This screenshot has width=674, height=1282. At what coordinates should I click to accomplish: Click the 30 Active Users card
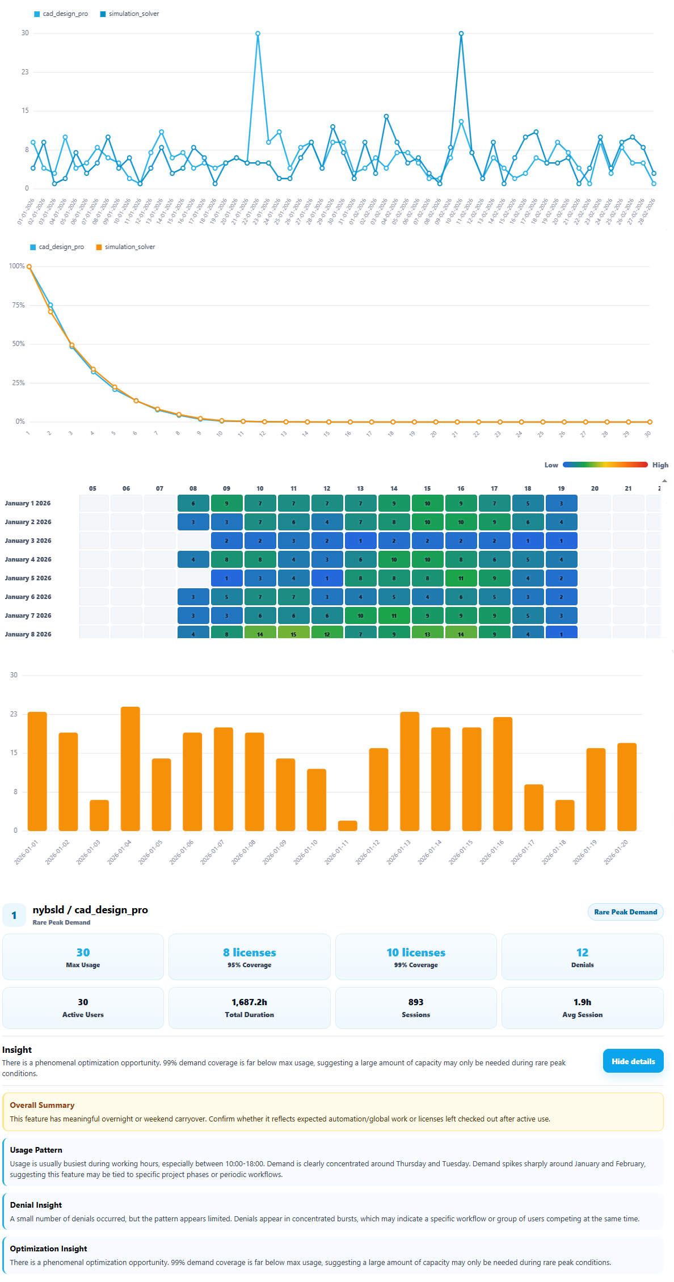83,1008
